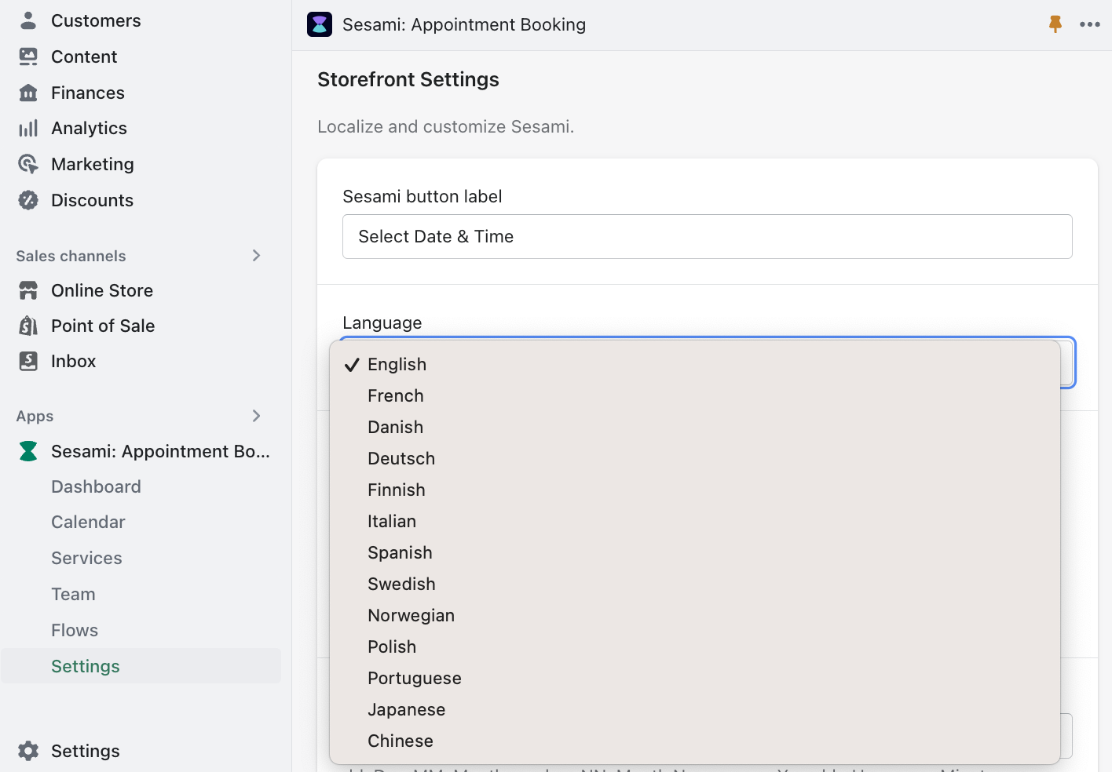
Task: Open the Team page
Action: click(x=73, y=594)
